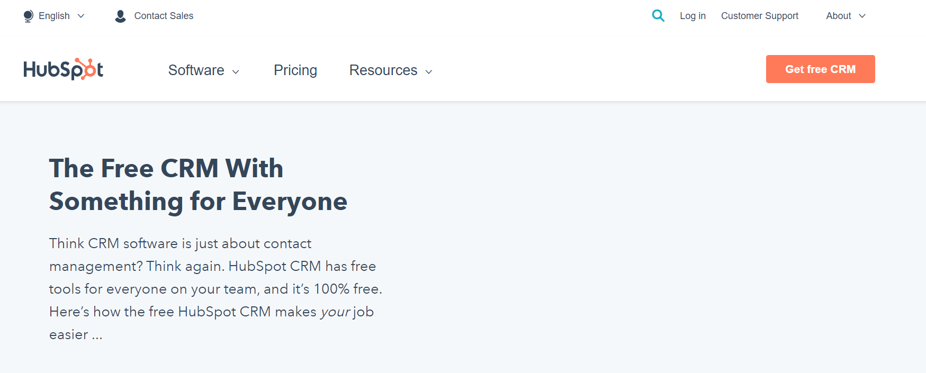Image resolution: width=926 pixels, height=373 pixels.
Task: Expand the English language chevron
Action: click(x=81, y=16)
